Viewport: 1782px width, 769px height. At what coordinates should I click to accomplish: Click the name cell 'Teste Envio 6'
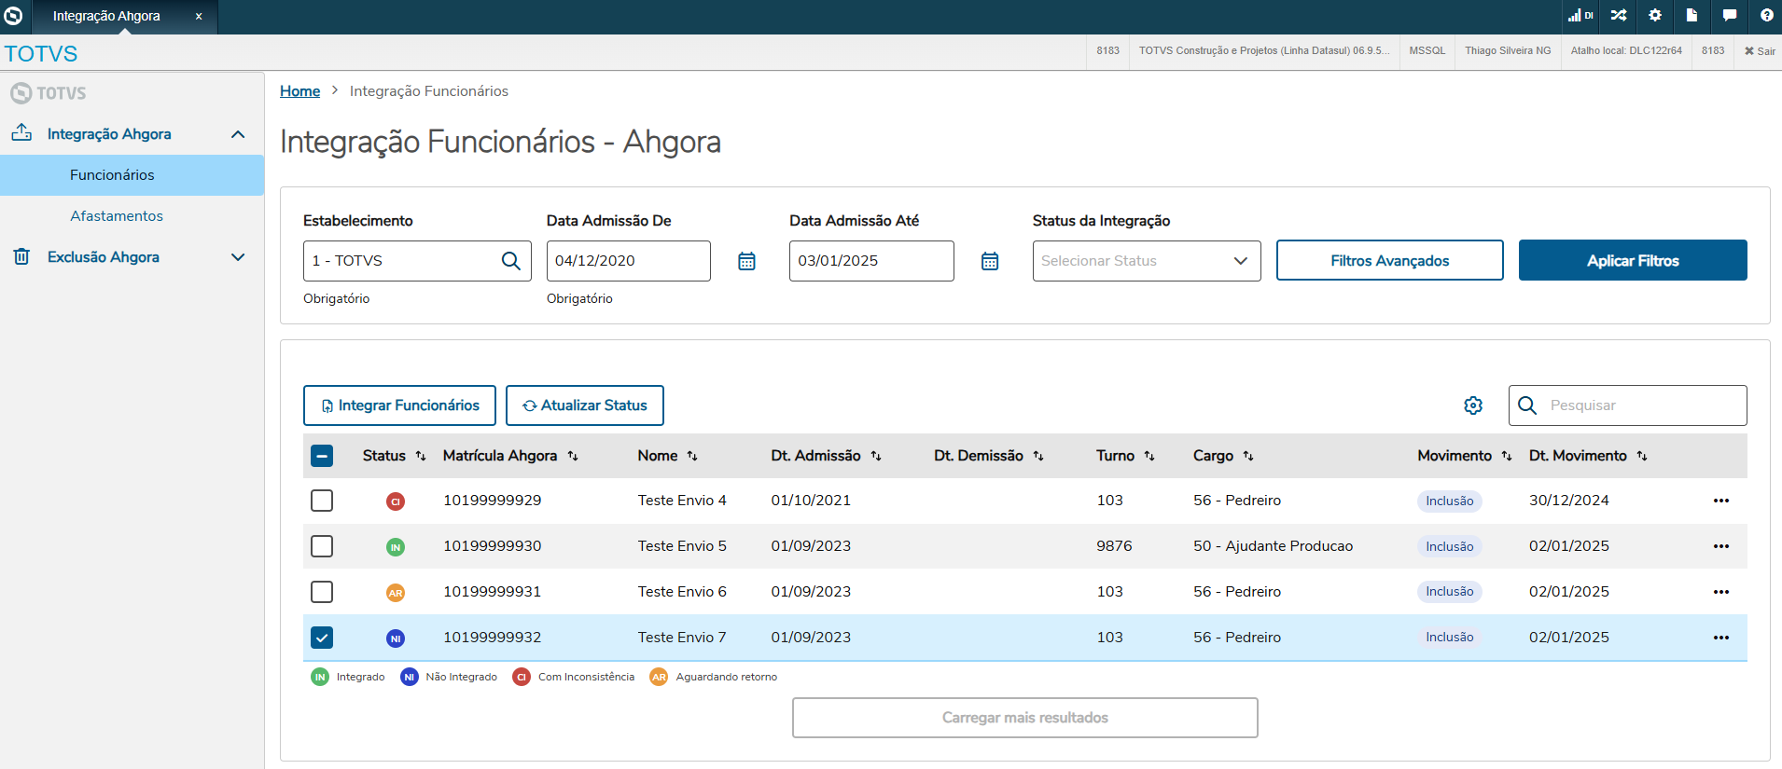point(682,592)
